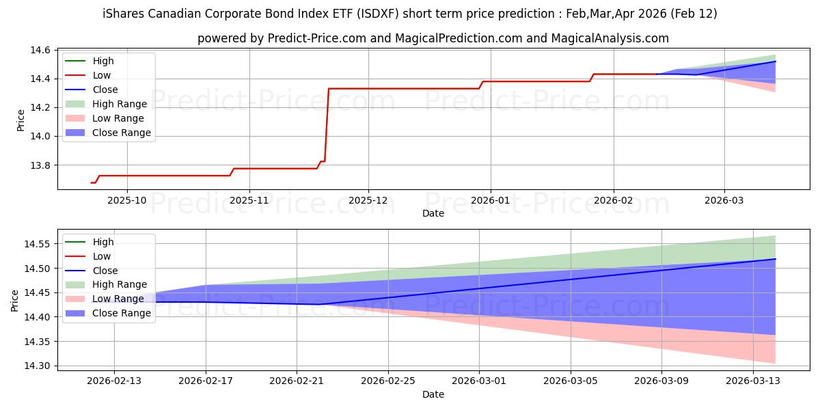Click the green High Range swatch in top legend

pyautogui.click(x=77, y=104)
